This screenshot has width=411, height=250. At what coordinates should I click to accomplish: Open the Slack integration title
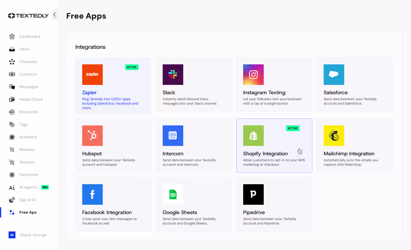click(x=169, y=92)
